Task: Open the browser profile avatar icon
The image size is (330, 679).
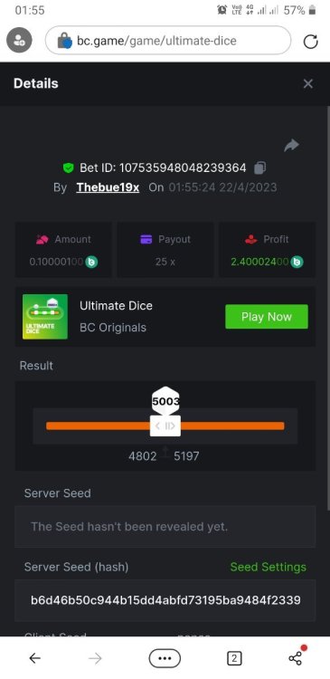Action: point(19,41)
